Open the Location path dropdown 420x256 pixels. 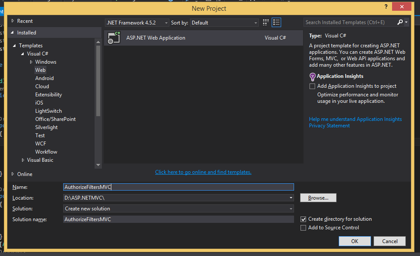coord(291,198)
